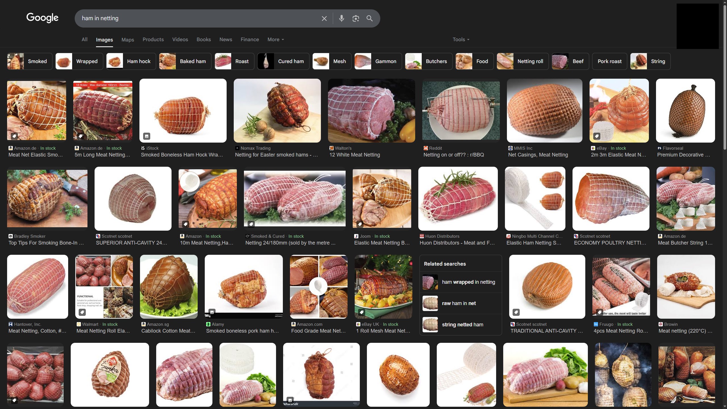Filter images by Roast chip
This screenshot has height=409, width=727.
[234, 61]
